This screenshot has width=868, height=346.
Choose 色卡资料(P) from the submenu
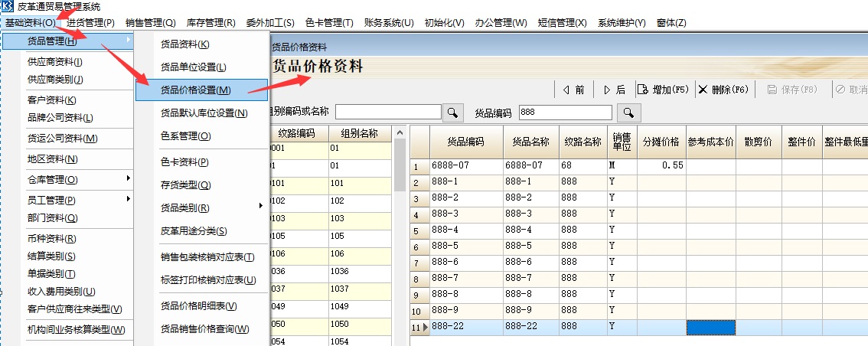[184, 162]
